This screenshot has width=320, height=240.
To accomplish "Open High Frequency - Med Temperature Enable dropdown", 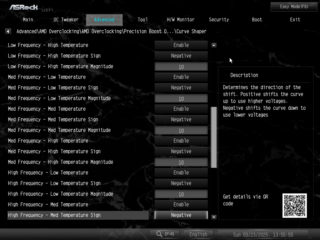I will [x=181, y=204].
